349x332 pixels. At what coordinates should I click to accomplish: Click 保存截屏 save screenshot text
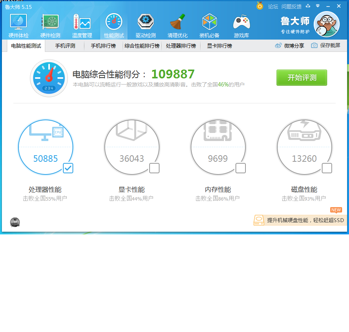pos(330,45)
